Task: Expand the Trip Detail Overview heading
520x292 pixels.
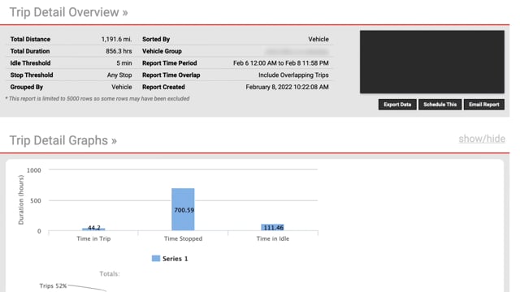Action: [x=68, y=12]
